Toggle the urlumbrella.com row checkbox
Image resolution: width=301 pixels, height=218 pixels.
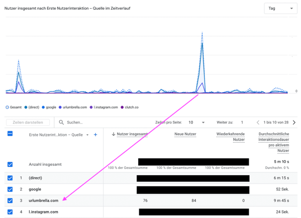tap(10, 201)
